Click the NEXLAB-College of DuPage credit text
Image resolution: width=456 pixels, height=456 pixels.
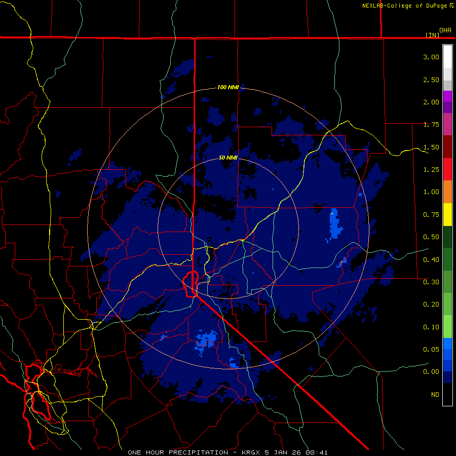tap(408, 6)
